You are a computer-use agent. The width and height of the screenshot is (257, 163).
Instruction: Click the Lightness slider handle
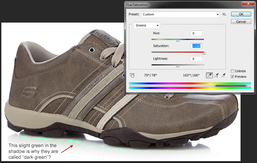(178, 66)
